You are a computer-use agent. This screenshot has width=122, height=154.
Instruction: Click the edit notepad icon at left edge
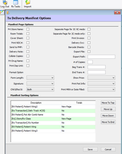[2, 12]
